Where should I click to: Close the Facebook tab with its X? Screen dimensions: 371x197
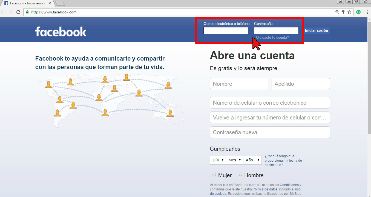pos(50,4)
